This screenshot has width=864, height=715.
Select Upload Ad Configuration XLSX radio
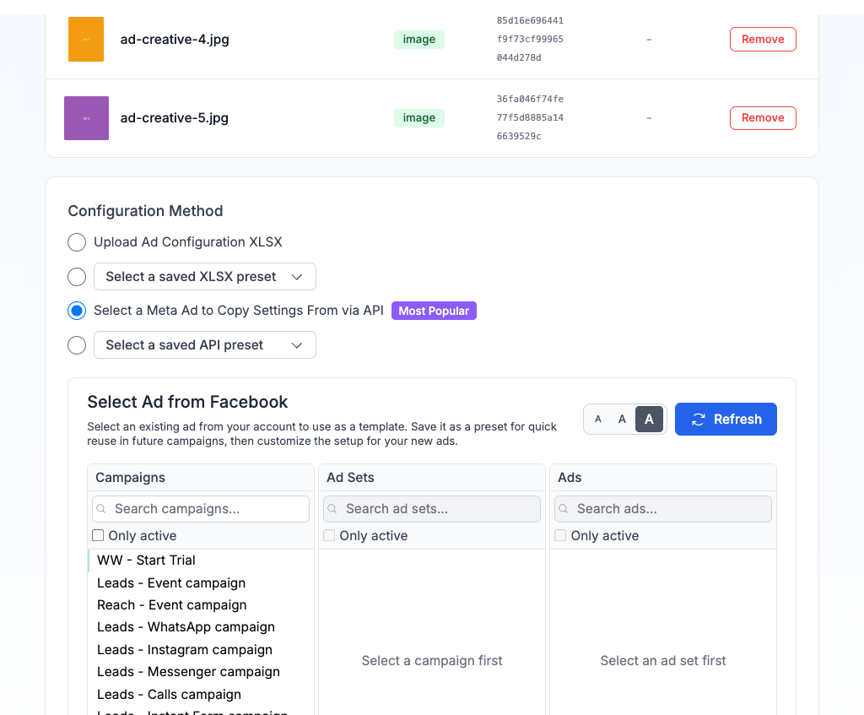(77, 242)
